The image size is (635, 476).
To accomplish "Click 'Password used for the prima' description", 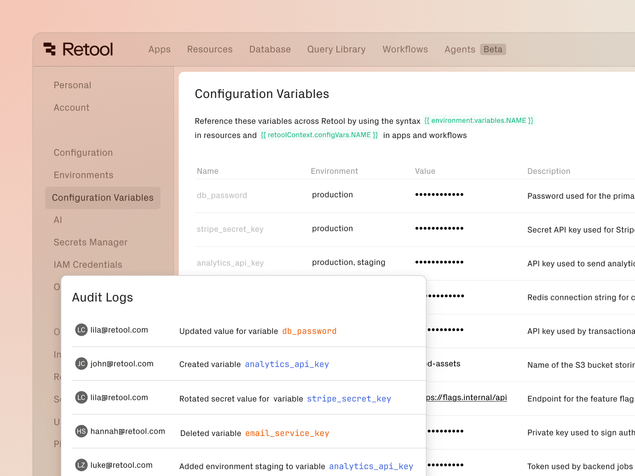I will (581, 196).
